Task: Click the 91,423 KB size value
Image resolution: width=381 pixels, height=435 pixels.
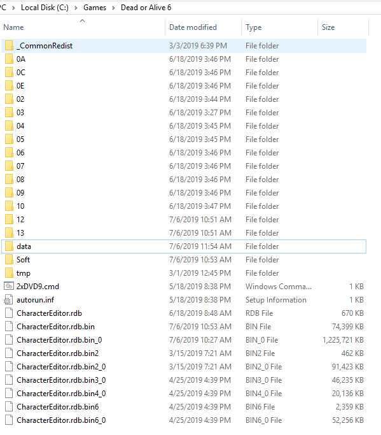Action: 348,366
